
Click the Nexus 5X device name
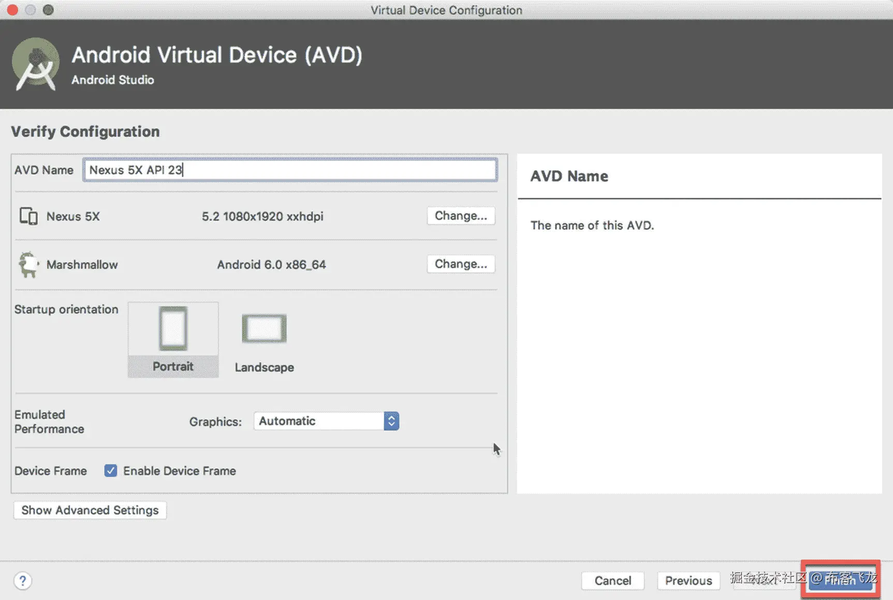coord(73,216)
